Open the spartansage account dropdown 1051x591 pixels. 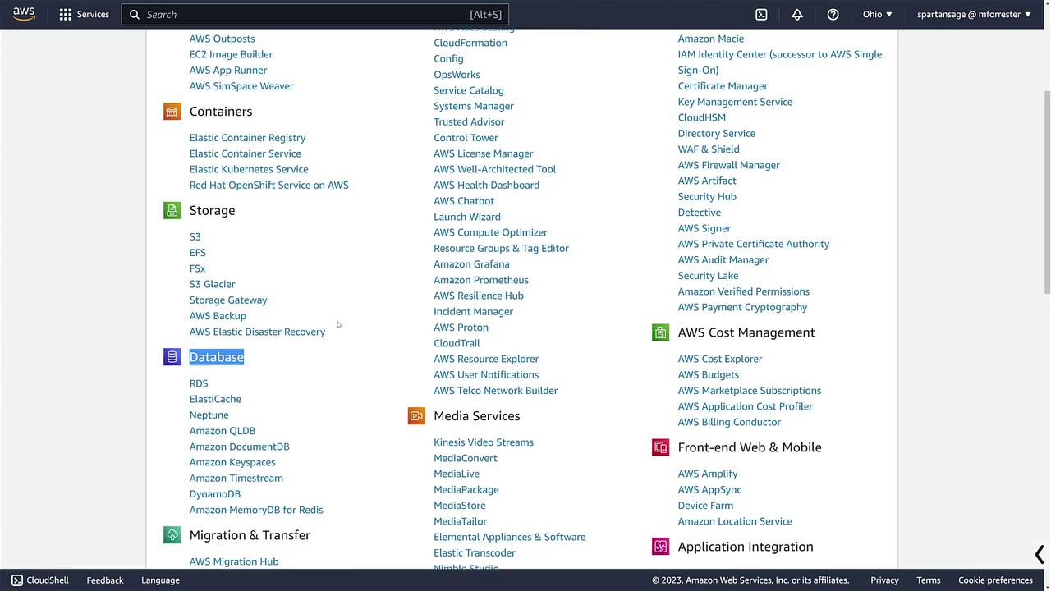pos(974,14)
